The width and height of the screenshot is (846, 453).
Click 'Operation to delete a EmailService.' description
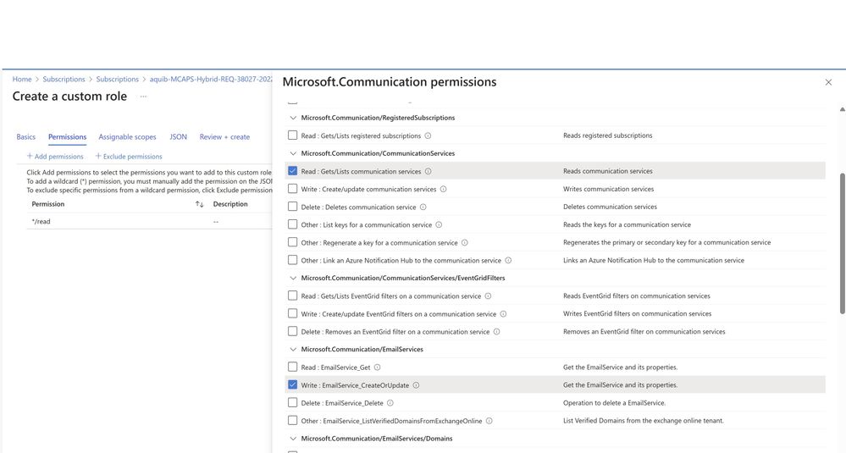(x=614, y=403)
